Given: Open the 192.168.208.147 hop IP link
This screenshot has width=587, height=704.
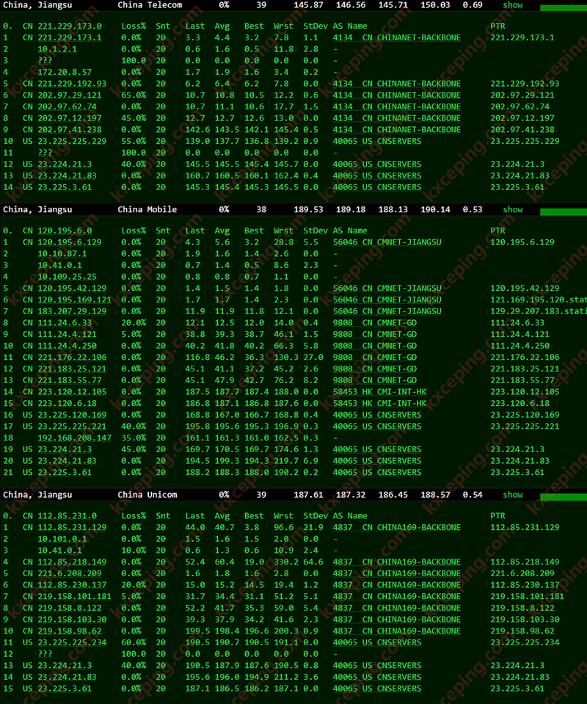Looking at the screenshot, I should click(x=75, y=438).
